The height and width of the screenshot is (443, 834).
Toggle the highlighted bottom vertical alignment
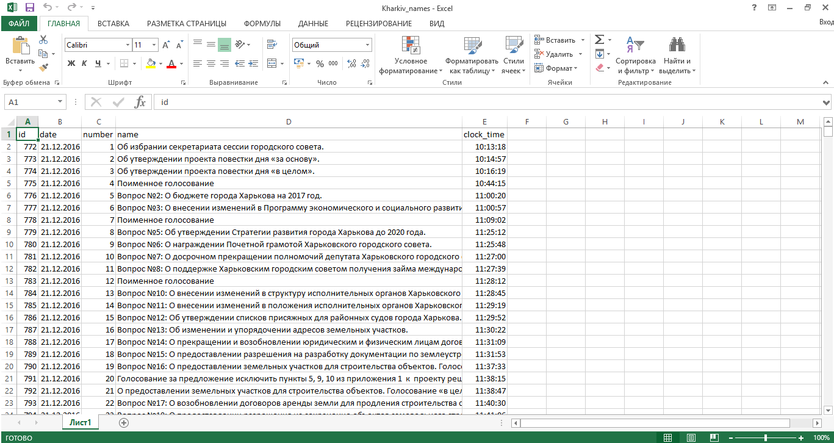pos(225,45)
